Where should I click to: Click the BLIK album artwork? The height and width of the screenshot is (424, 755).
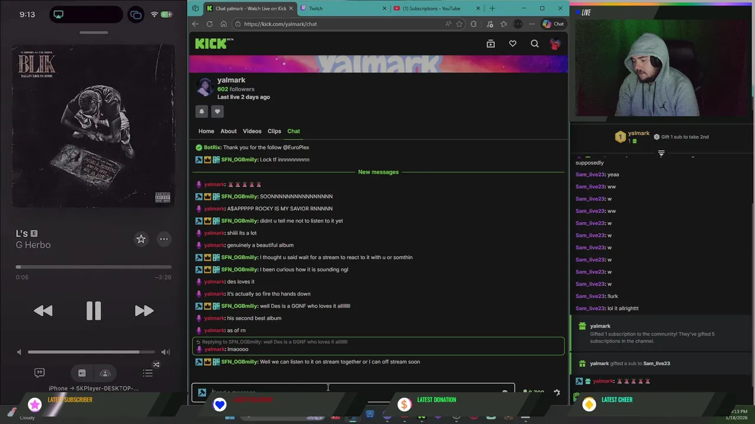[x=94, y=127]
